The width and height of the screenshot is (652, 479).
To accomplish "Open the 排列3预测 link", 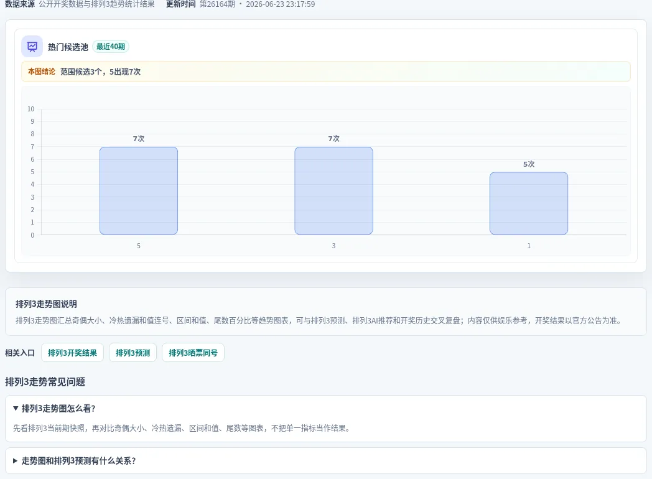I will [x=133, y=353].
